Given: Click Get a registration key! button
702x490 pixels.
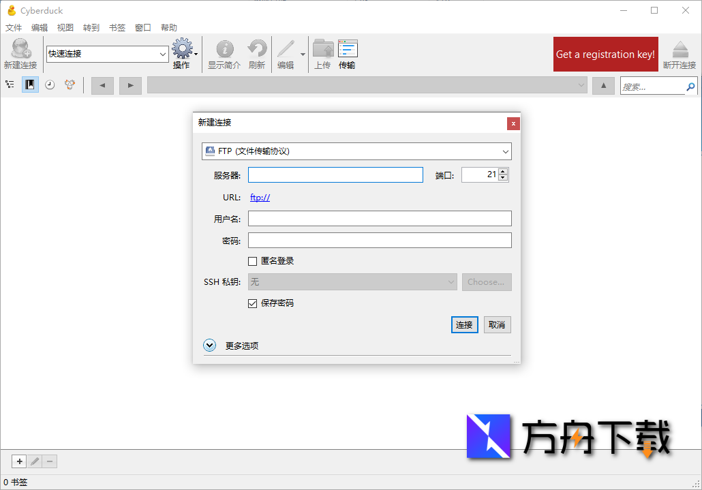Looking at the screenshot, I should [605, 55].
